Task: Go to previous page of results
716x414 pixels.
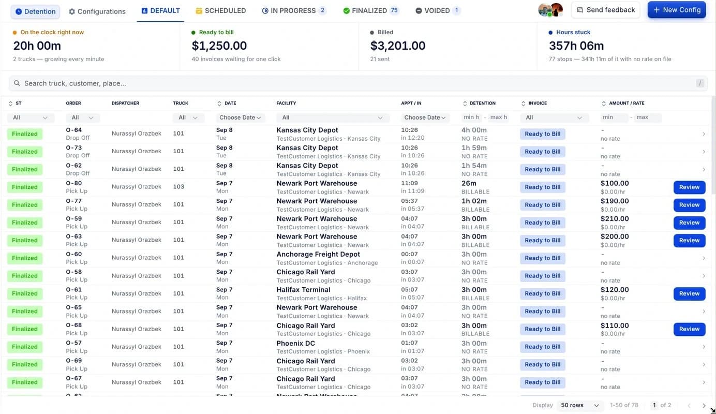Action: (689, 405)
